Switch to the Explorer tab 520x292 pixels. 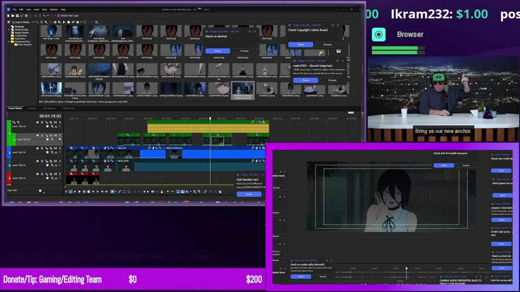click(32, 108)
